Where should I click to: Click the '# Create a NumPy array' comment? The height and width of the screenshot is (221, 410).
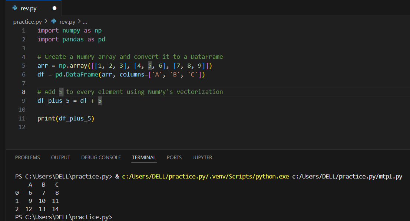pyautogui.click(x=130, y=57)
